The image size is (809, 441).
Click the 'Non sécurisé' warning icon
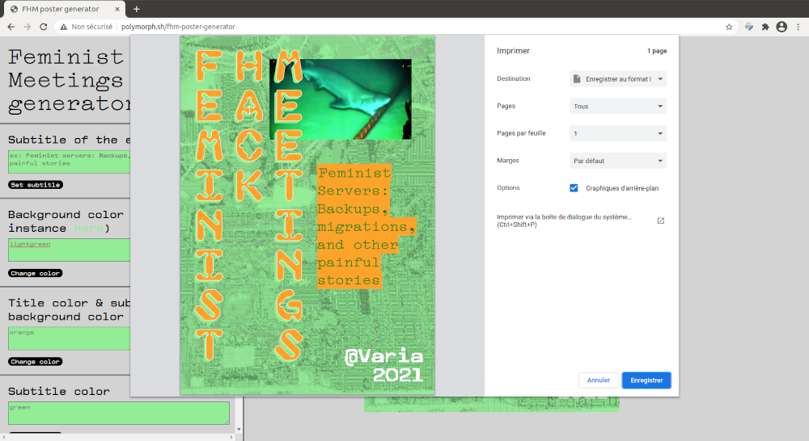point(63,27)
